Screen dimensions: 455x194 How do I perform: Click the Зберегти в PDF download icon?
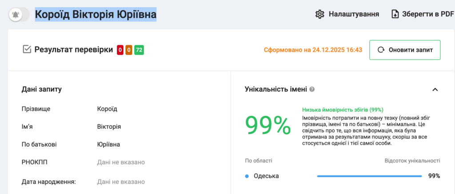(395, 14)
